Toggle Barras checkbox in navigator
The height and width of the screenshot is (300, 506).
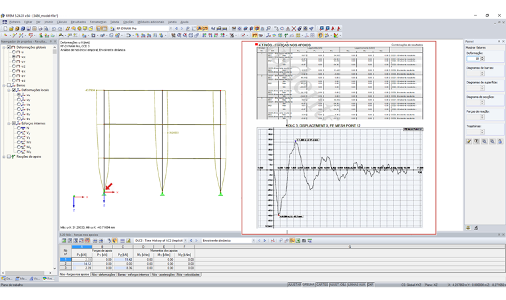[9, 85]
